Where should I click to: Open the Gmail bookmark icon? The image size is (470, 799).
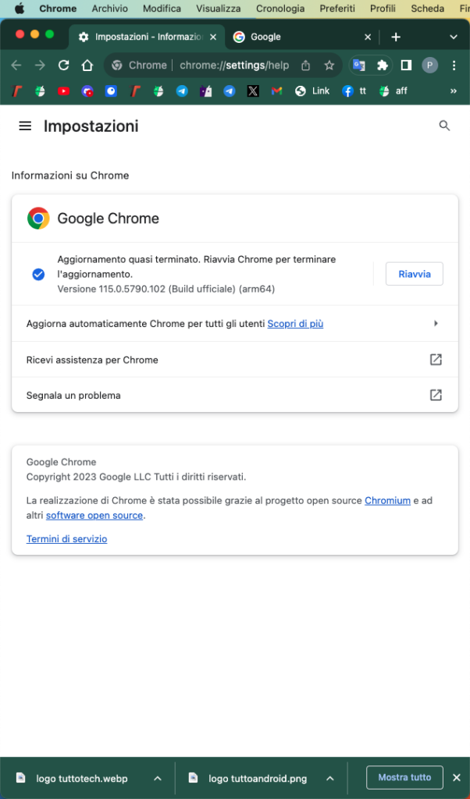coord(276,91)
